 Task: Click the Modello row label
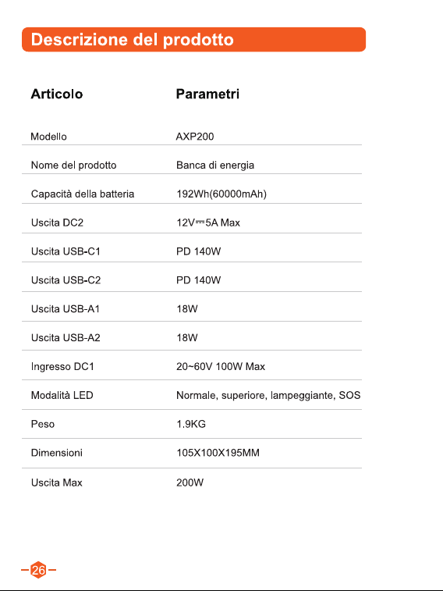tap(48, 137)
